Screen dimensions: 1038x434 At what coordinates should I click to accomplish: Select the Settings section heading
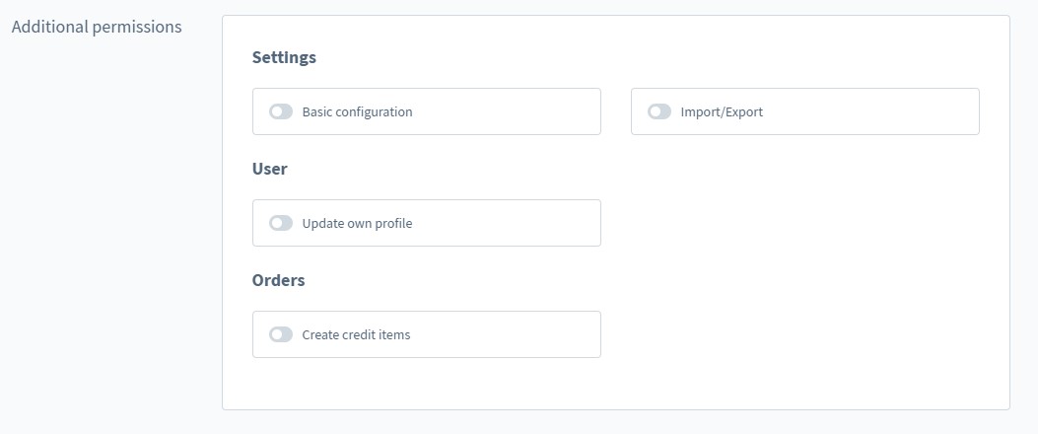pos(284,57)
